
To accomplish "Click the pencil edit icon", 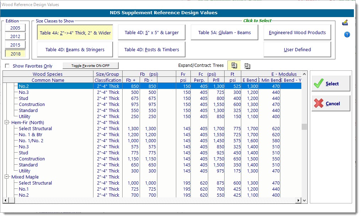I will click(345, 23).
